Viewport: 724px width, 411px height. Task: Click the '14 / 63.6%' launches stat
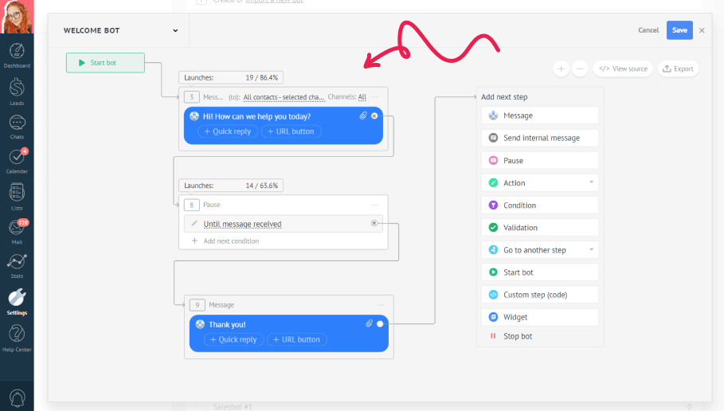[x=262, y=186]
